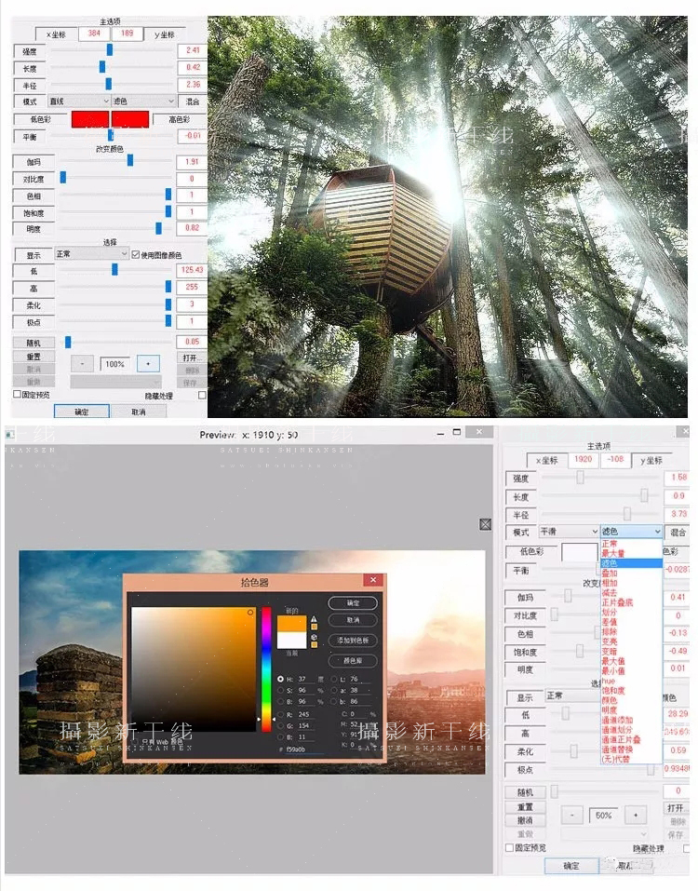
Task: Select the H hue radio button
Action: (x=280, y=679)
